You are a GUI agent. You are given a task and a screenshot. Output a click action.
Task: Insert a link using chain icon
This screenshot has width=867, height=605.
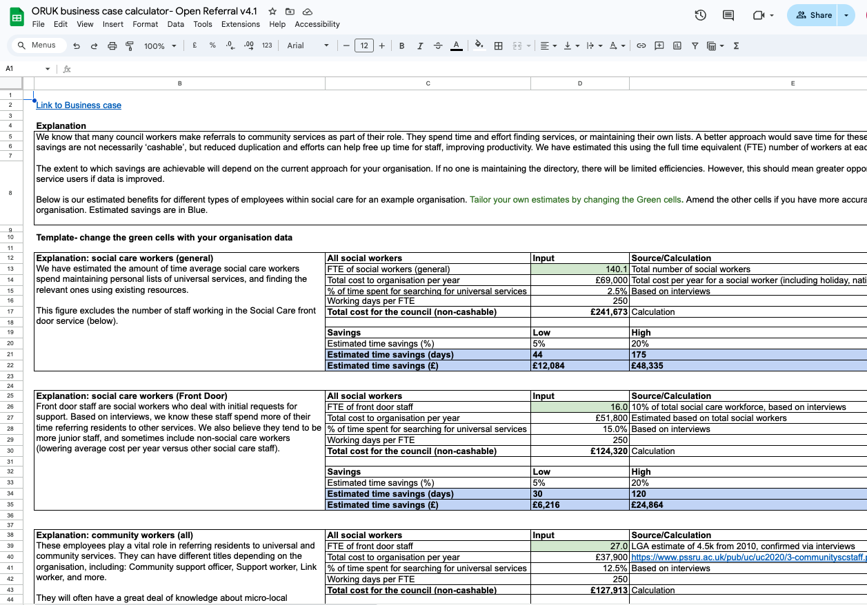[641, 46]
